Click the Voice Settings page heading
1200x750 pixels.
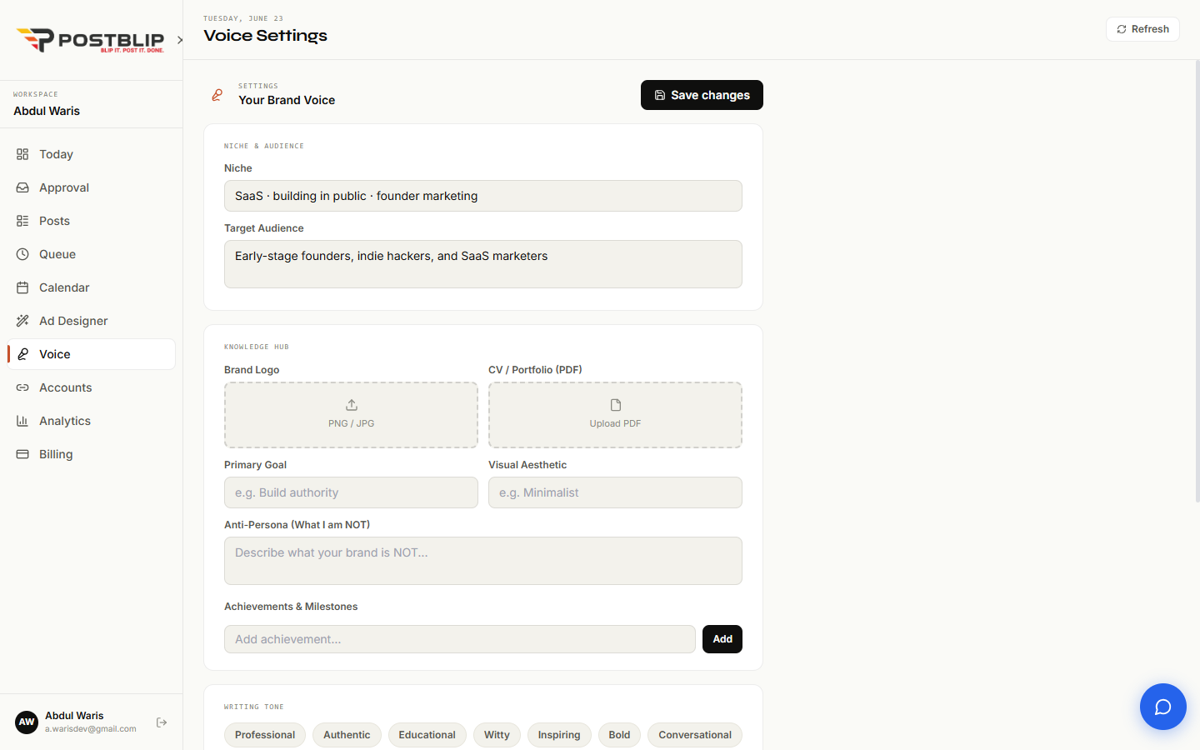[265, 36]
